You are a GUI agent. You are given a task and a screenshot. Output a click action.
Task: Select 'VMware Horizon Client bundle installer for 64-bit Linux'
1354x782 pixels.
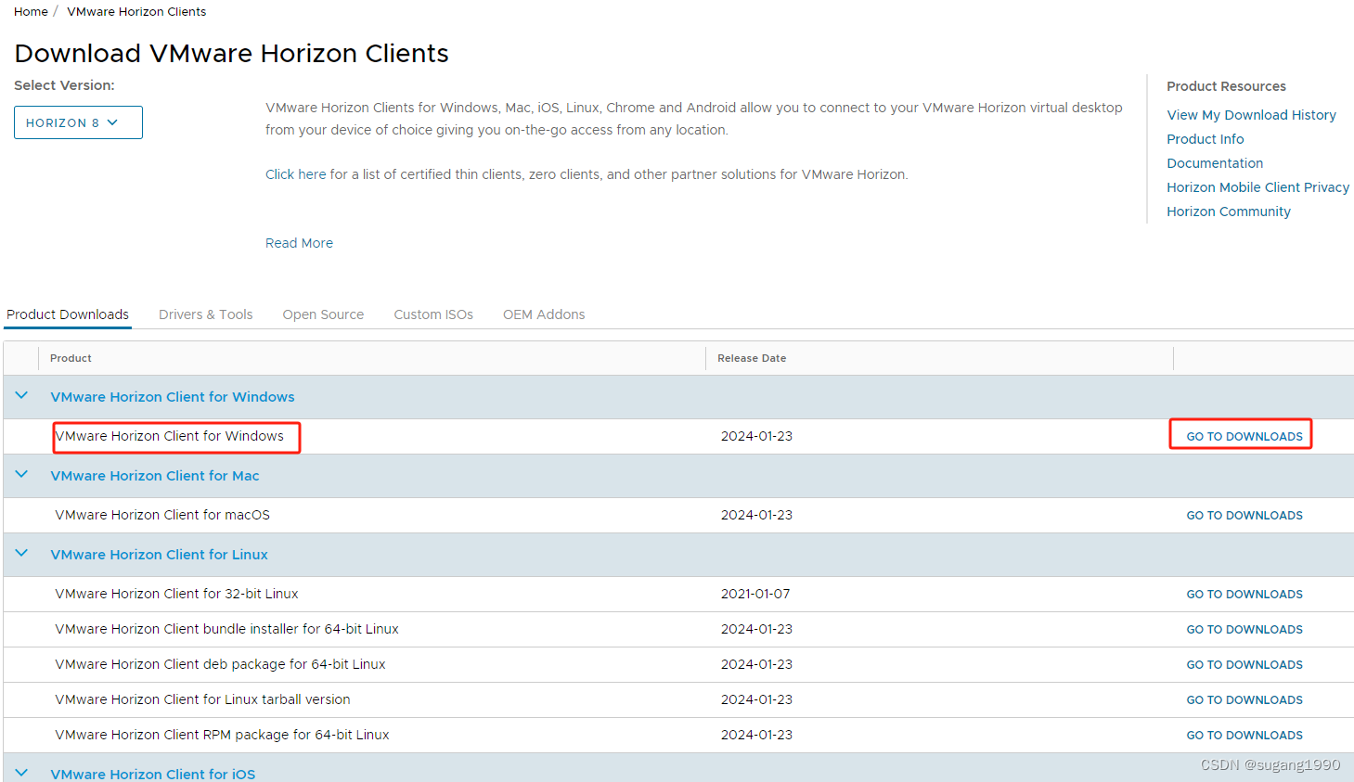pyautogui.click(x=226, y=629)
